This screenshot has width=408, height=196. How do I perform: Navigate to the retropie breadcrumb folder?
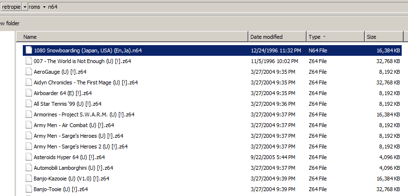pyautogui.click(x=11, y=7)
